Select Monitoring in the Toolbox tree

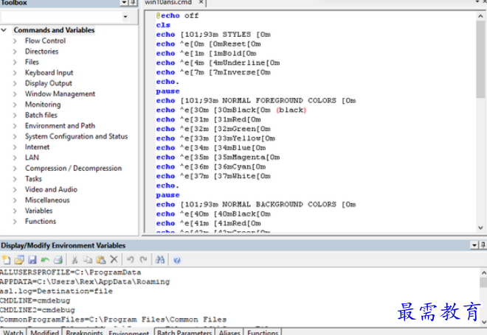43,105
